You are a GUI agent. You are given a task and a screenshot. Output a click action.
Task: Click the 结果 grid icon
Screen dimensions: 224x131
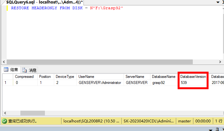click(x=6, y=70)
